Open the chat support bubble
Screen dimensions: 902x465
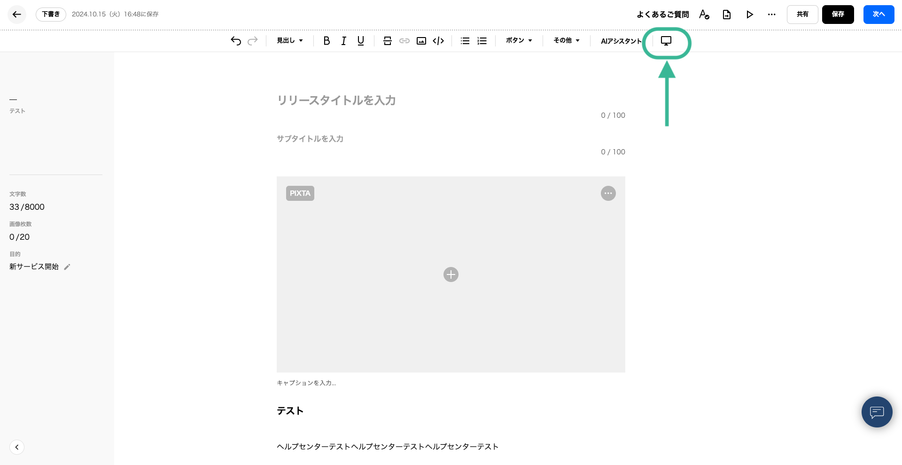[877, 412]
